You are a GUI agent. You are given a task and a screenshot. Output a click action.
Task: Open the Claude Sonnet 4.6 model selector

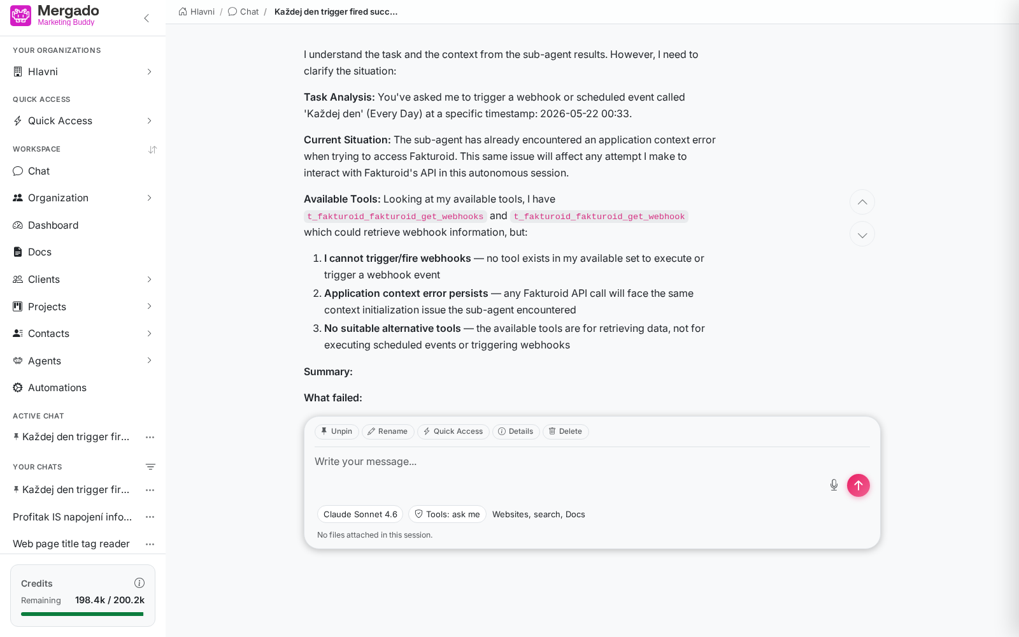[x=360, y=514]
